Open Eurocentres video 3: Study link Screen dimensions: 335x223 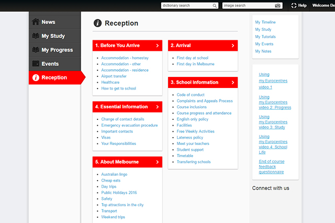pyautogui.click(x=273, y=122)
